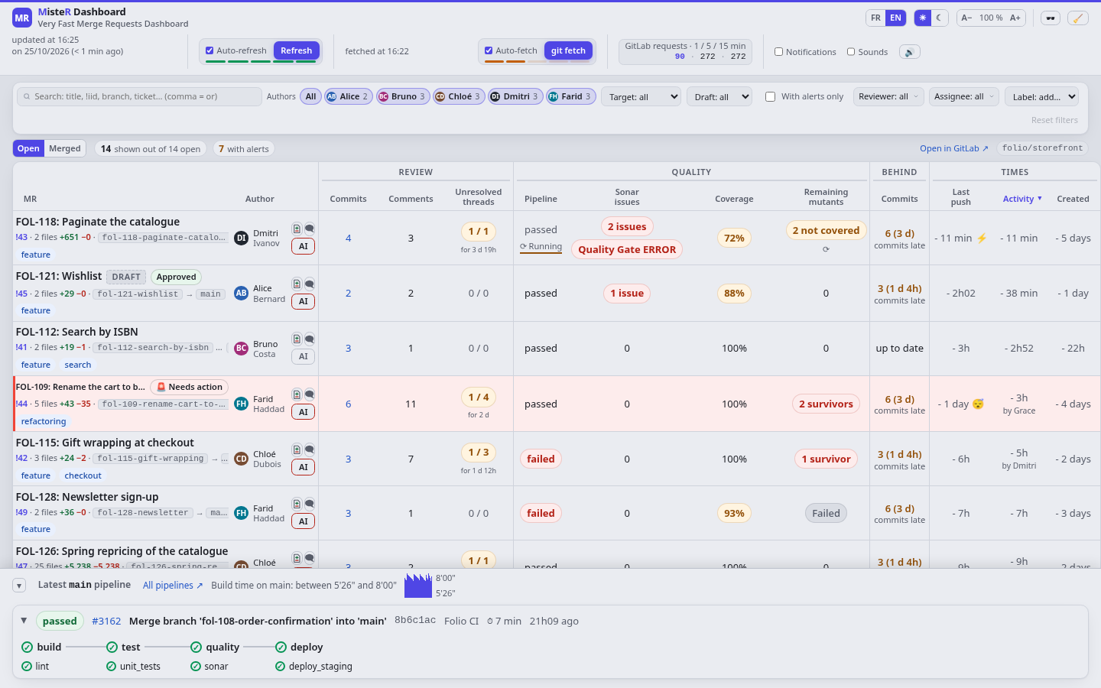Open comments bubble icon for FOL-118 row
1101x688 pixels.
point(310,229)
